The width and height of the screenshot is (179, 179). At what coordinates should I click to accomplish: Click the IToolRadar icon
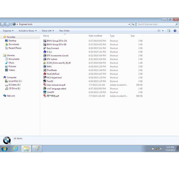pyautogui.click(x=45, y=70)
